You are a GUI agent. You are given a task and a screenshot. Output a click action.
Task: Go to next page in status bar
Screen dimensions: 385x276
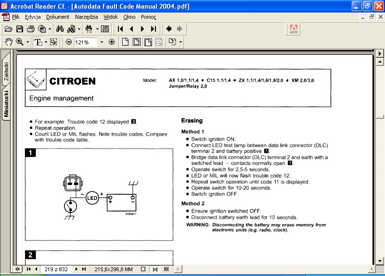coord(77,269)
